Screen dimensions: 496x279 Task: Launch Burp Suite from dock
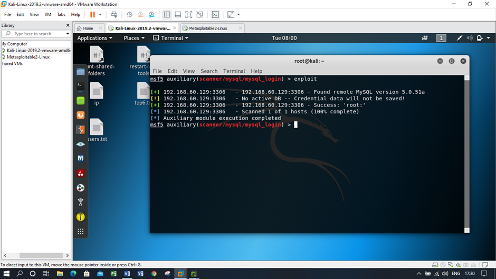click(81, 115)
